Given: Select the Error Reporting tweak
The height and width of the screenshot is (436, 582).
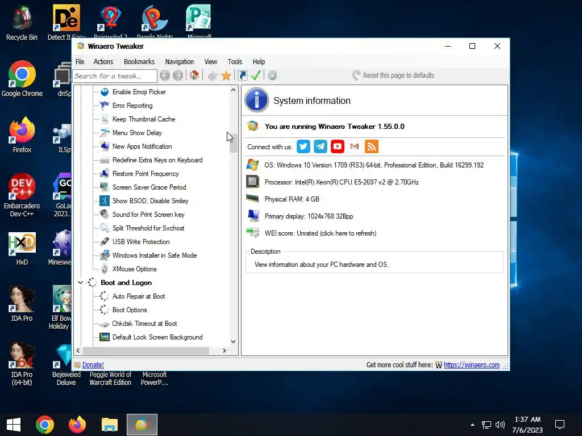Looking at the screenshot, I should (x=132, y=106).
